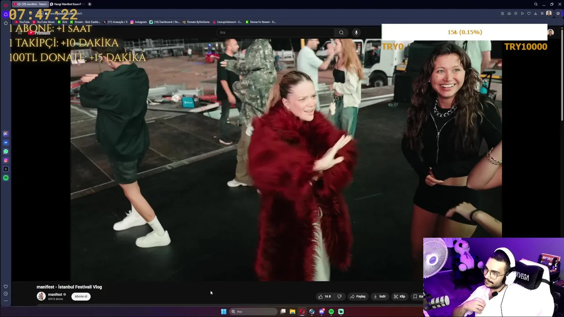Open File Explorer from the taskbar
This screenshot has width=564, height=317.
292,312
